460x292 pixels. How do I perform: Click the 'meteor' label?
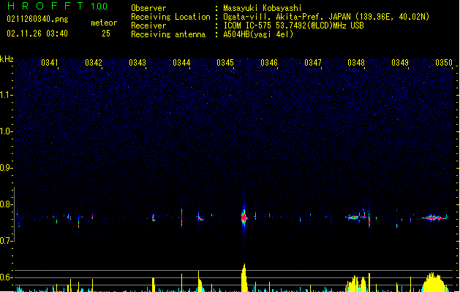click(104, 23)
